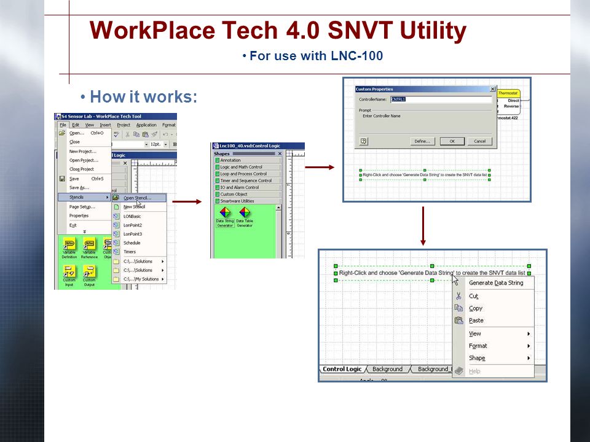
Task: Click the Shapes pane scroll up arrow
Action: (x=278, y=208)
